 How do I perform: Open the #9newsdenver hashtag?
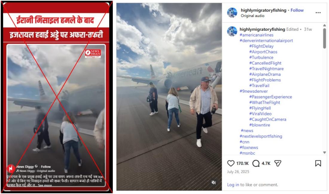coord(253,91)
